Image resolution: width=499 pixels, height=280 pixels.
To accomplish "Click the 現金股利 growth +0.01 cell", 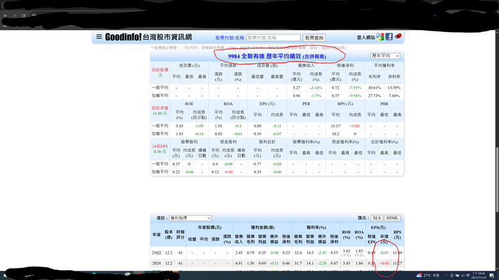I will [228, 172].
